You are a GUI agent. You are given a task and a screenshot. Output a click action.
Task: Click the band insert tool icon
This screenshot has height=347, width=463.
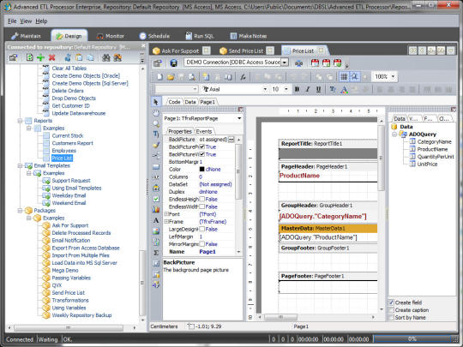point(156,167)
